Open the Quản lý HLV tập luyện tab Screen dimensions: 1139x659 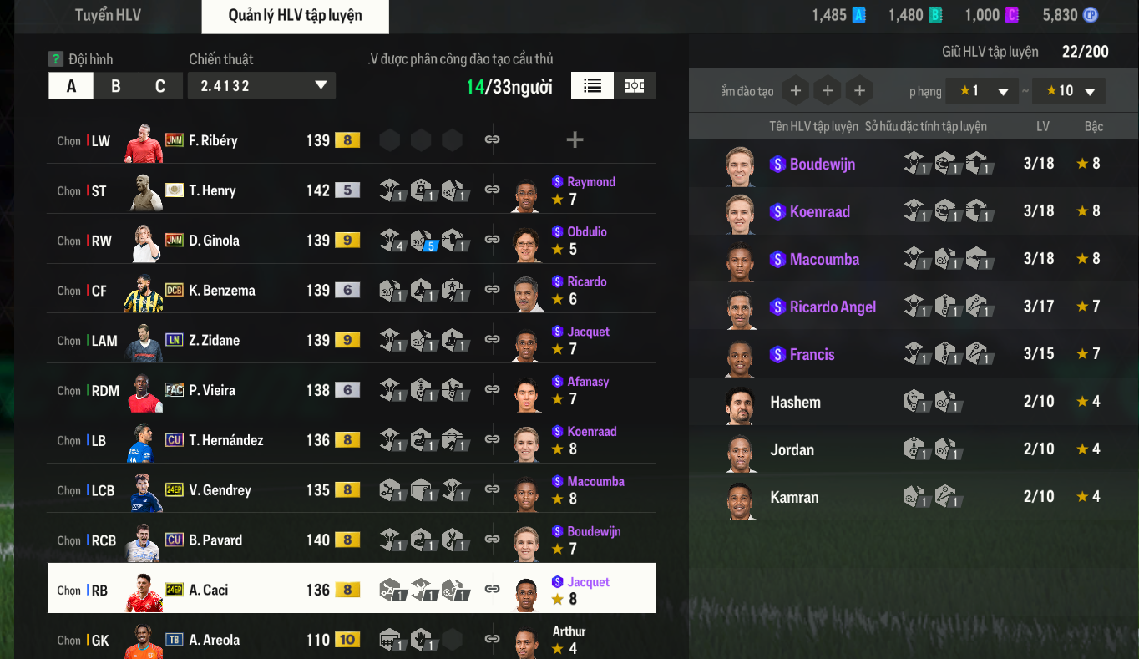point(296,16)
